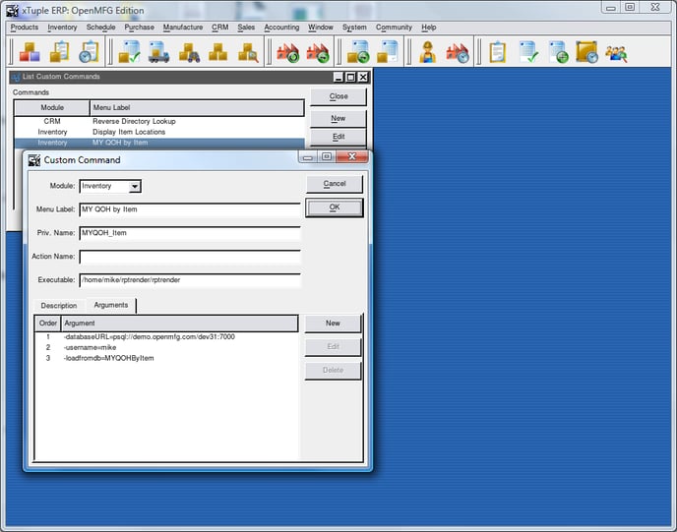This screenshot has height=532, width=677.
Task: Click the colored blocks Products toolbar icon
Action: (30, 52)
